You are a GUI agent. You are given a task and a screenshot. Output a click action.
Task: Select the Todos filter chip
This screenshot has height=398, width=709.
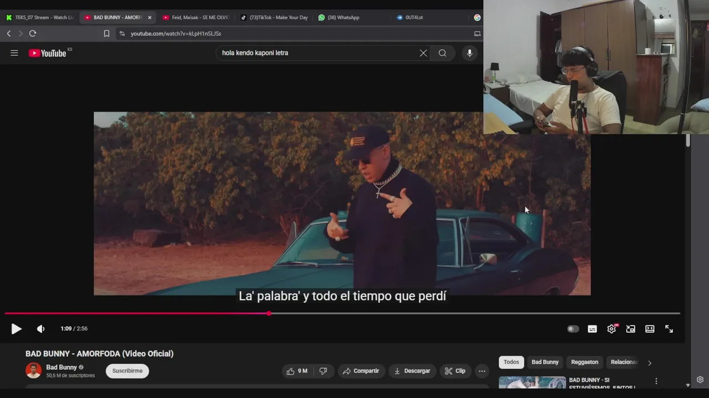click(x=511, y=362)
